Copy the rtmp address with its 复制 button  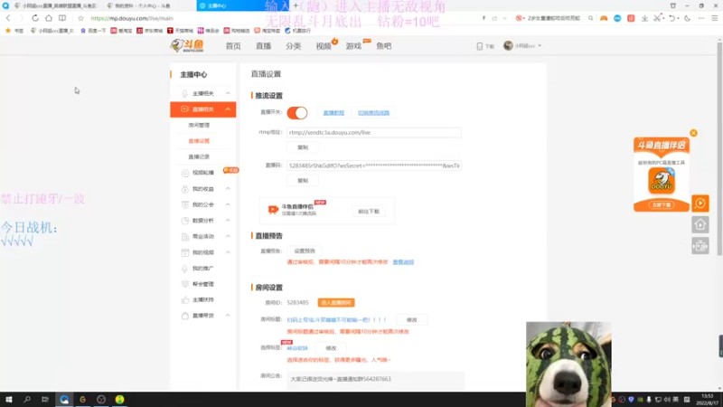tap(303, 147)
